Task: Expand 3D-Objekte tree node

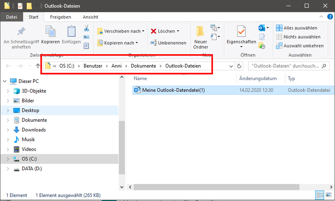Action: [8, 91]
